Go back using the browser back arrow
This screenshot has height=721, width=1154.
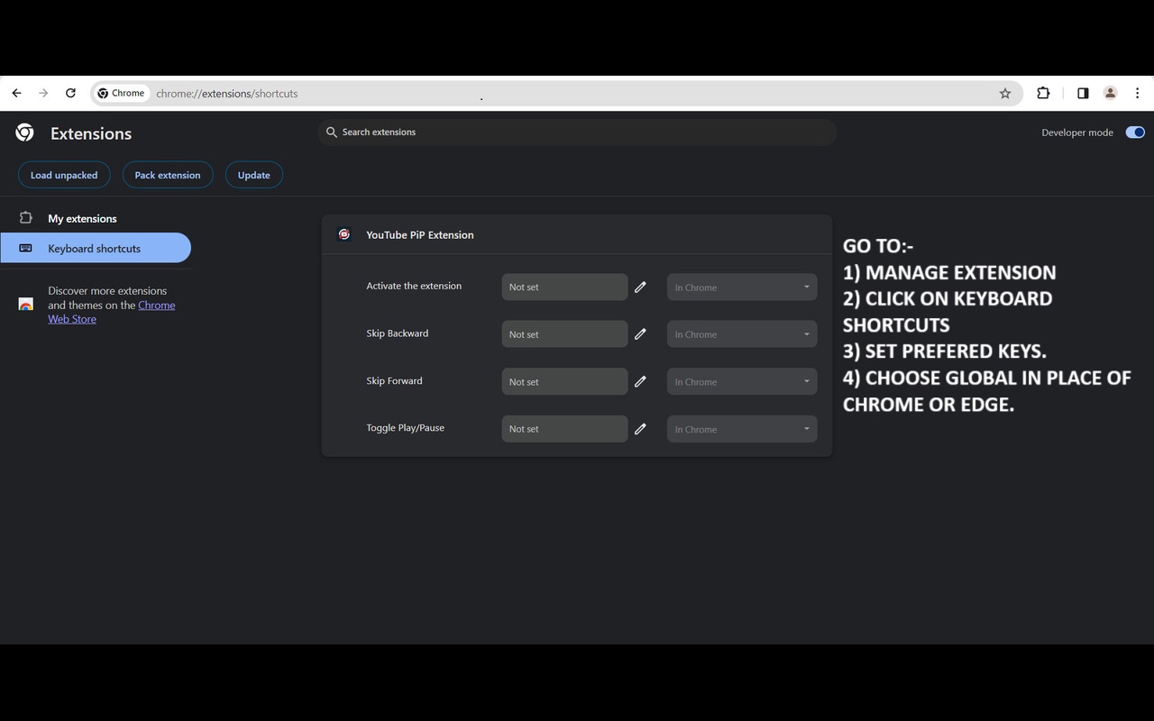click(16, 93)
